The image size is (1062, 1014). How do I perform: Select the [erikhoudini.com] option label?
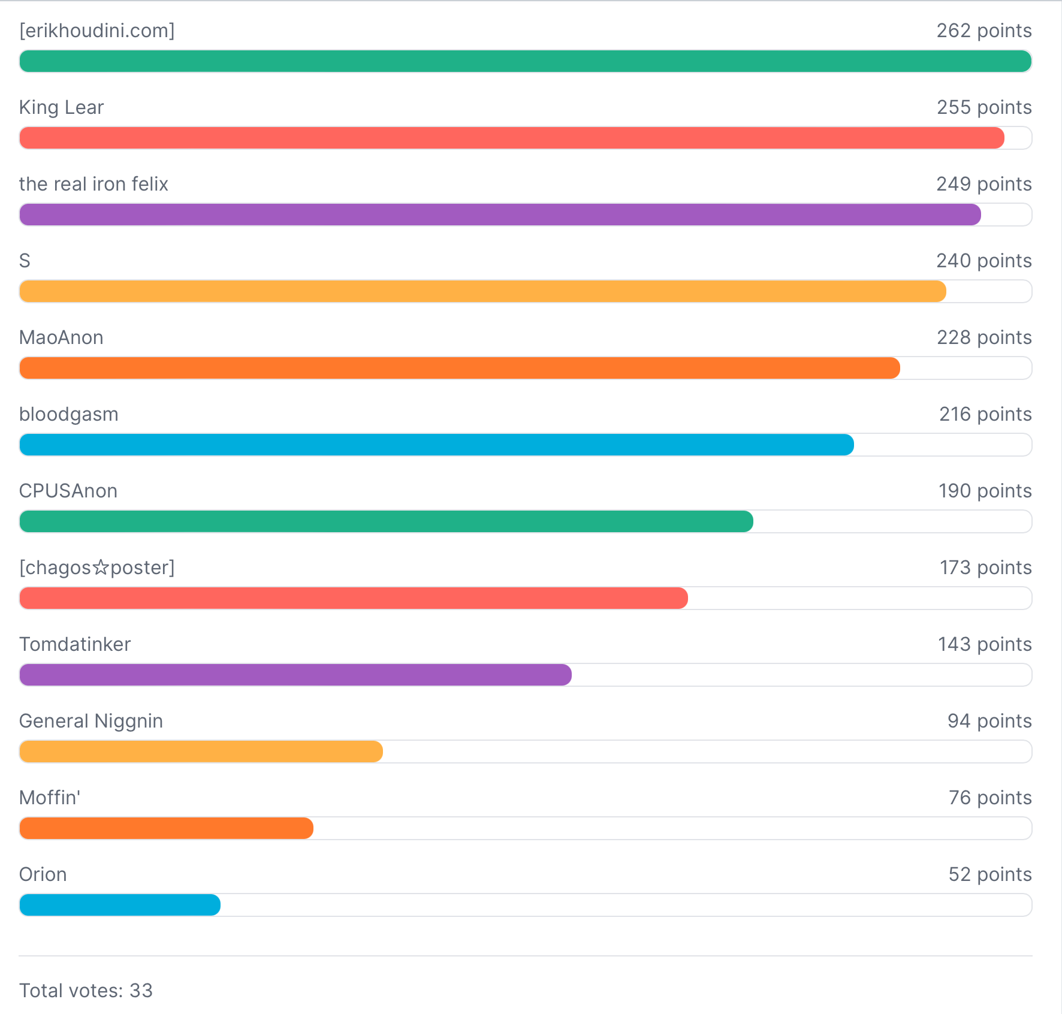click(x=97, y=31)
